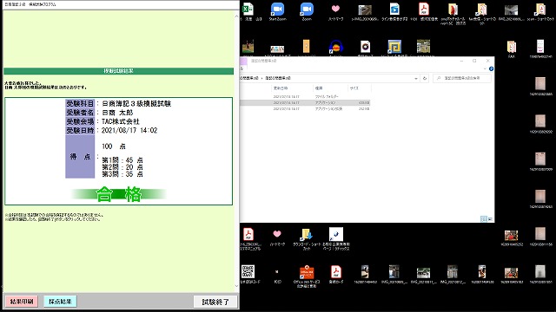Viewport: 556px width, 312px height.
Task: Click the exam date 2021/08/17 14:02
Action: pos(129,131)
